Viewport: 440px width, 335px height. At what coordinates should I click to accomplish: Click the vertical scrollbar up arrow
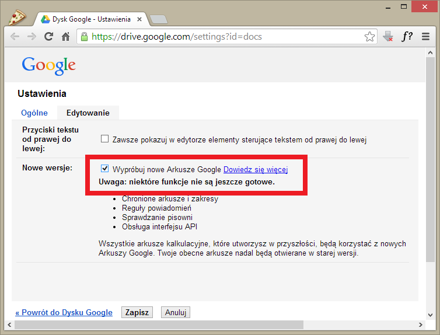[x=430, y=53]
